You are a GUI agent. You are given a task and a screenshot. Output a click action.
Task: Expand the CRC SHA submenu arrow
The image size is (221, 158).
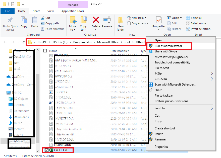tap(212, 79)
